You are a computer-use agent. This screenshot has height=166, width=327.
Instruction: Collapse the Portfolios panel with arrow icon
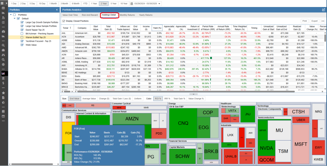[57, 10]
